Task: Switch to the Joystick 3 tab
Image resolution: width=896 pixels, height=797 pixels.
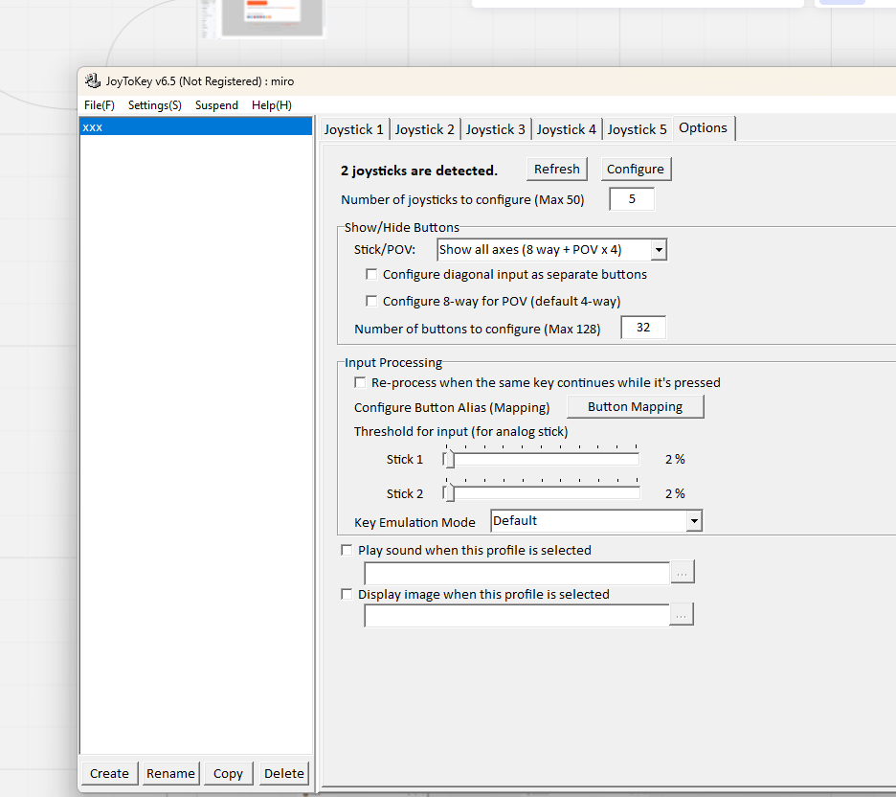Action: [x=496, y=129]
